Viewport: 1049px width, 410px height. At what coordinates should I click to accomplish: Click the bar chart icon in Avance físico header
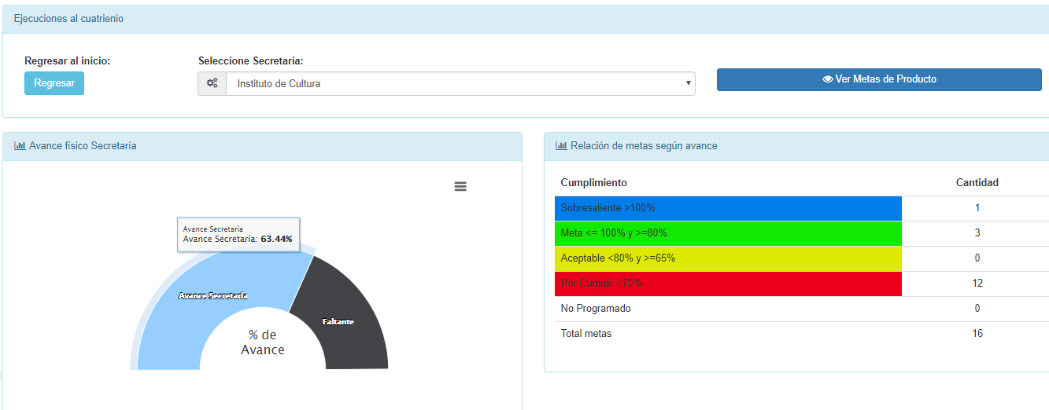coord(20,145)
